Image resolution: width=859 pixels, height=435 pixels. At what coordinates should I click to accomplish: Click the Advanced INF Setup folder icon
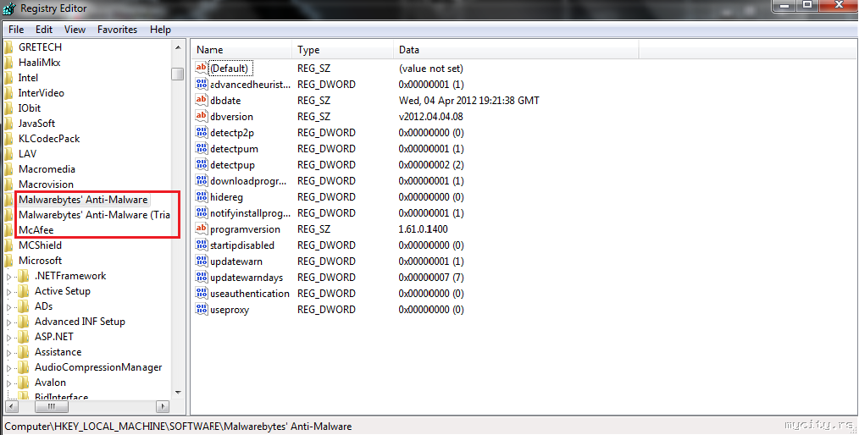(x=23, y=322)
